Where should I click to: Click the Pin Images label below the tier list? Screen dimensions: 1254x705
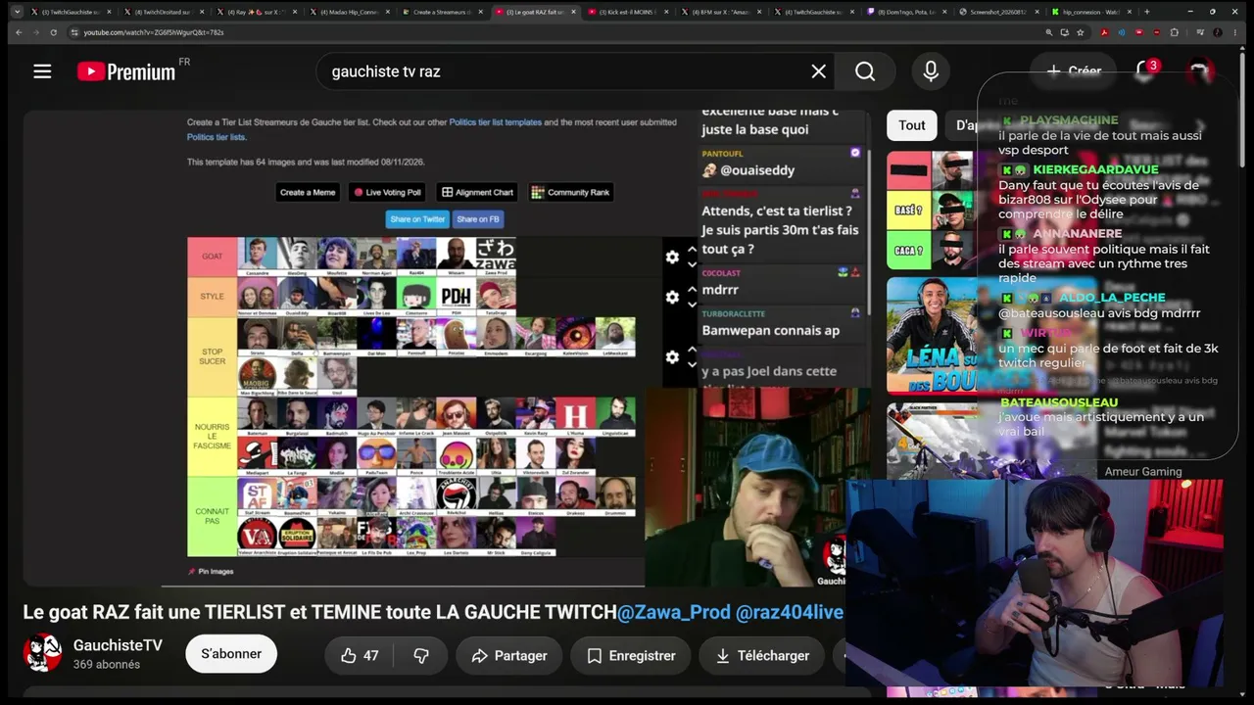[x=211, y=571]
